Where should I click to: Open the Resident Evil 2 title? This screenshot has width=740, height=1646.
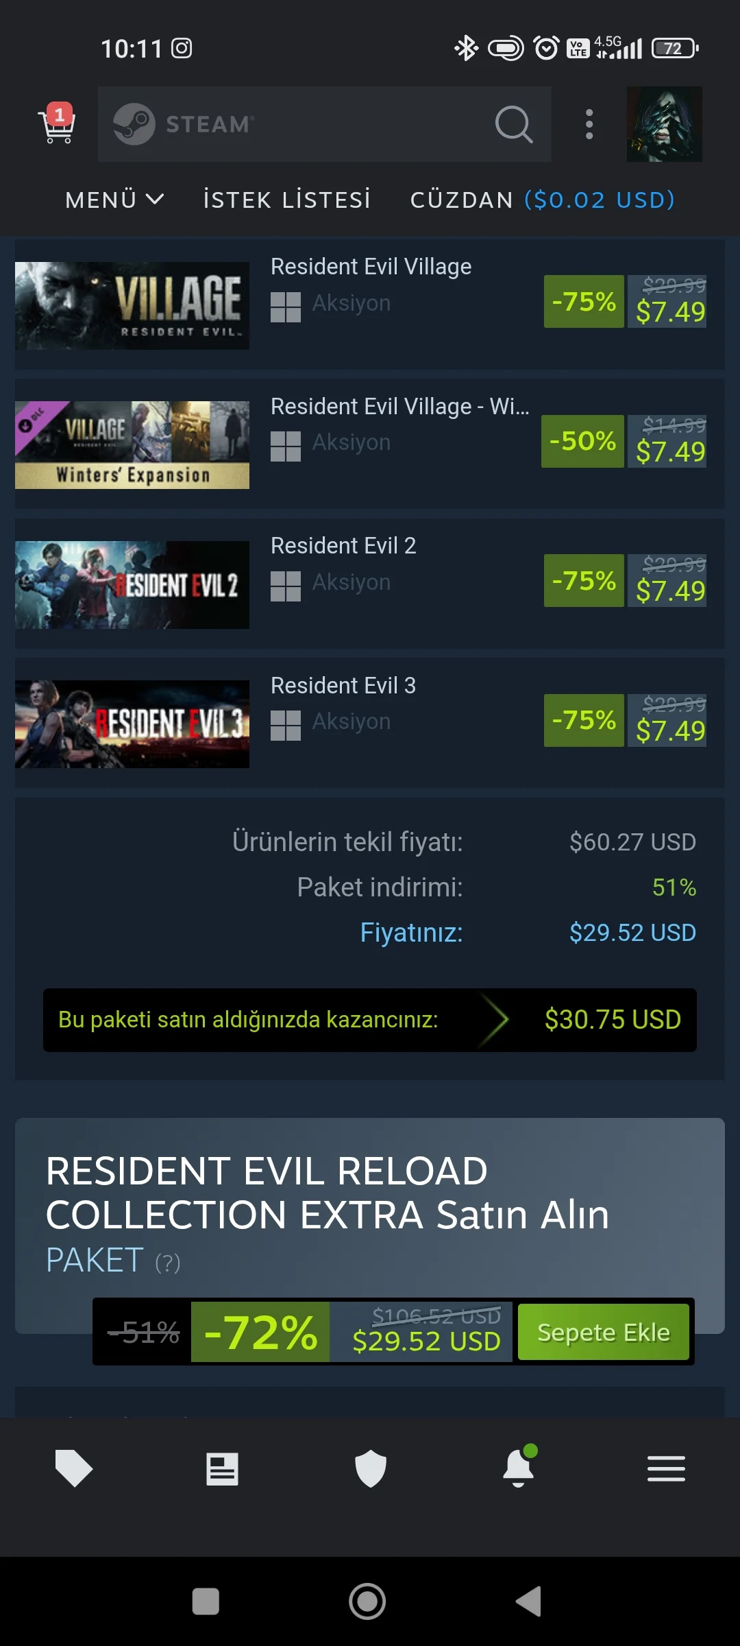click(343, 545)
